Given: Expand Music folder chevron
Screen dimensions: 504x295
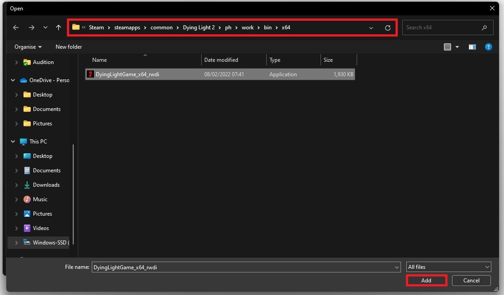Looking at the screenshot, I should 16,199.
